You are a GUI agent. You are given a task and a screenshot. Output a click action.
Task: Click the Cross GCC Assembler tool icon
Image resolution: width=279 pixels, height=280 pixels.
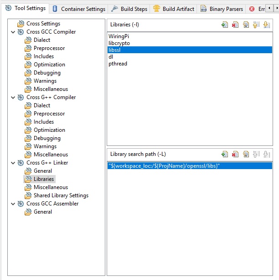[x=21, y=204]
